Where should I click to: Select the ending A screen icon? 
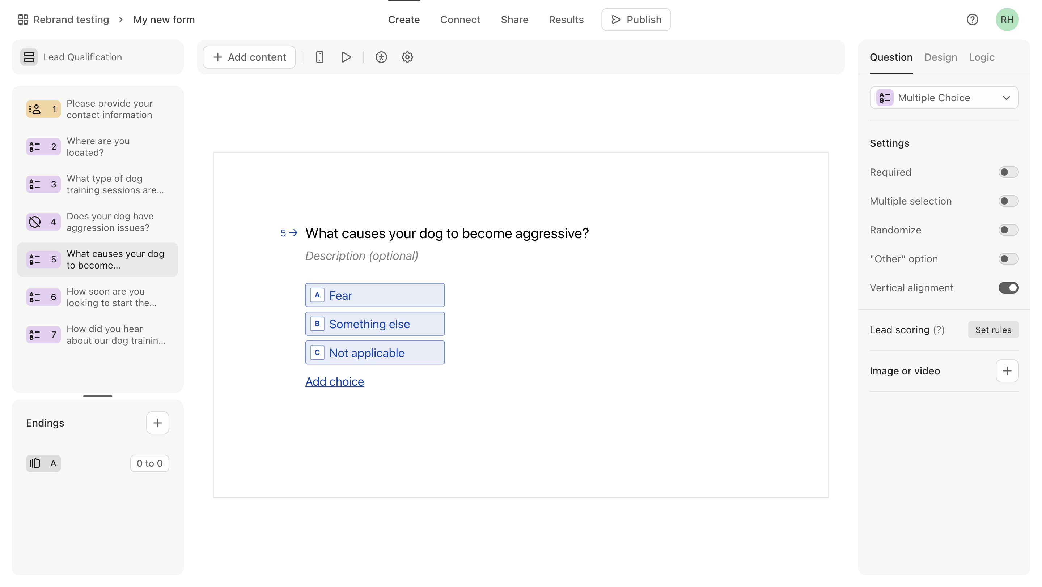[x=43, y=463]
